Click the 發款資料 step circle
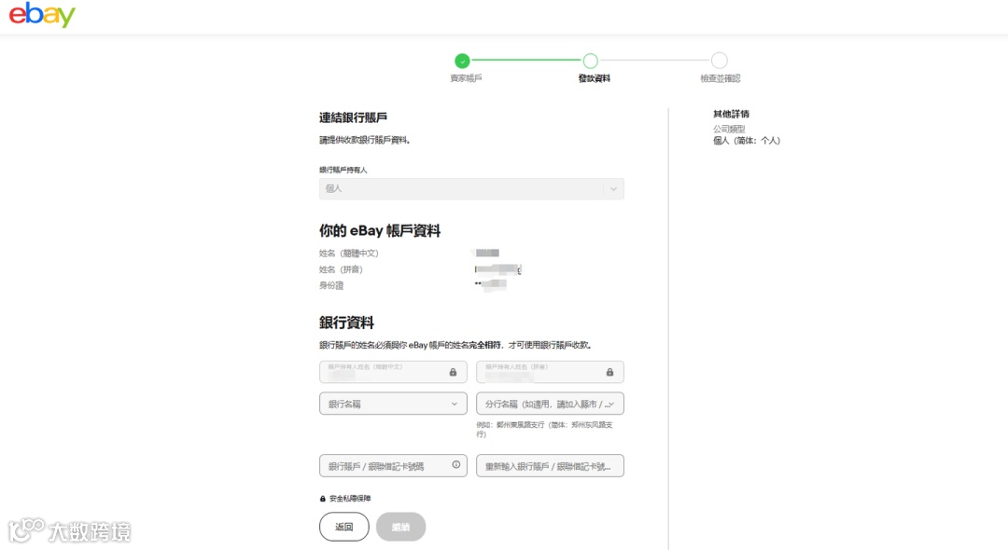 [x=590, y=61]
